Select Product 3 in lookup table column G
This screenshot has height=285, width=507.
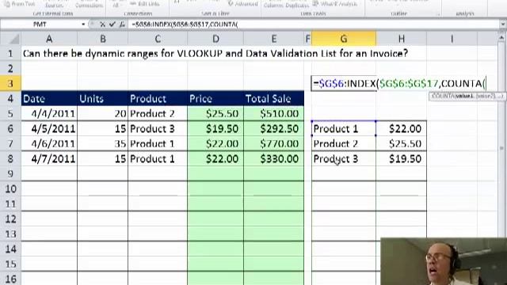click(344, 158)
